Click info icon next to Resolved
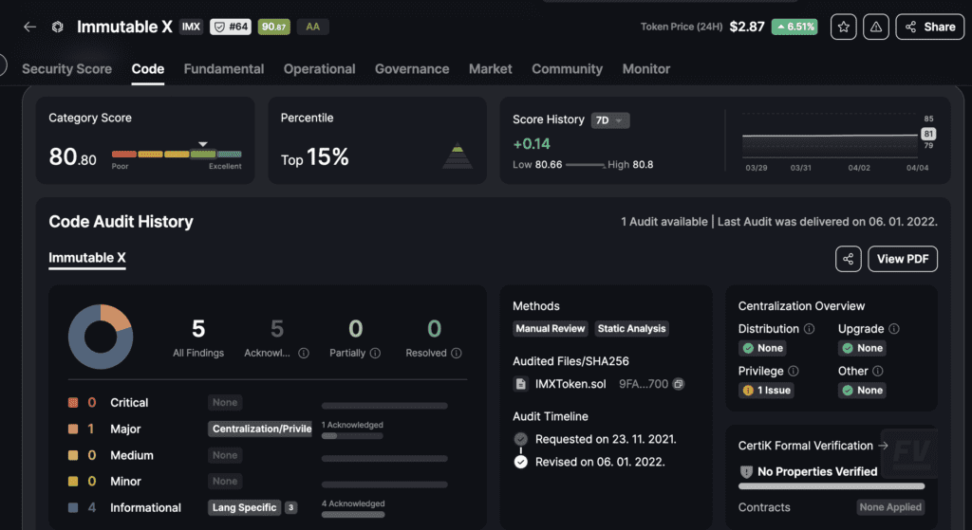 [457, 353]
